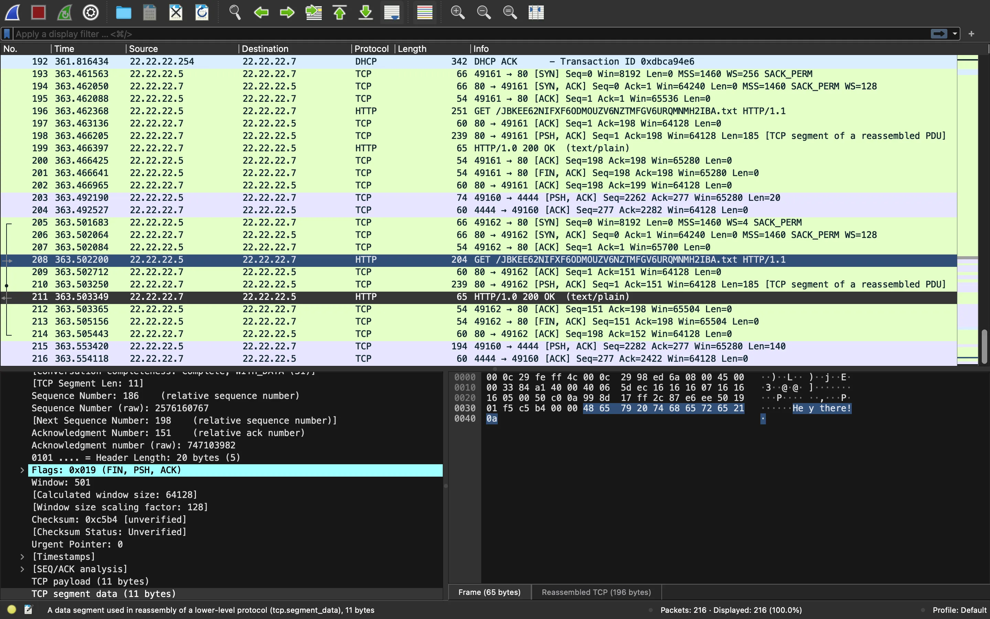
Task: Find a packet with the magnifier icon
Action: [x=235, y=12]
